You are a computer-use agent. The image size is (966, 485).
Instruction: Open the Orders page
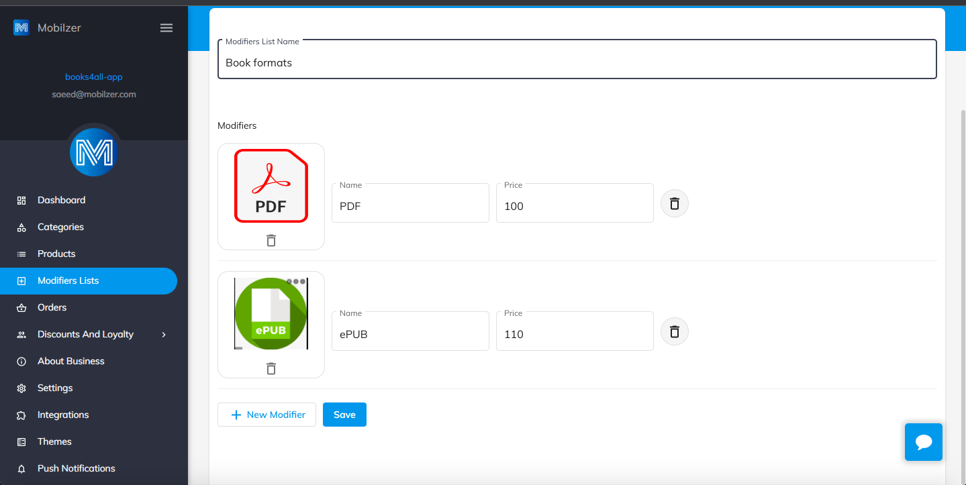point(89,307)
